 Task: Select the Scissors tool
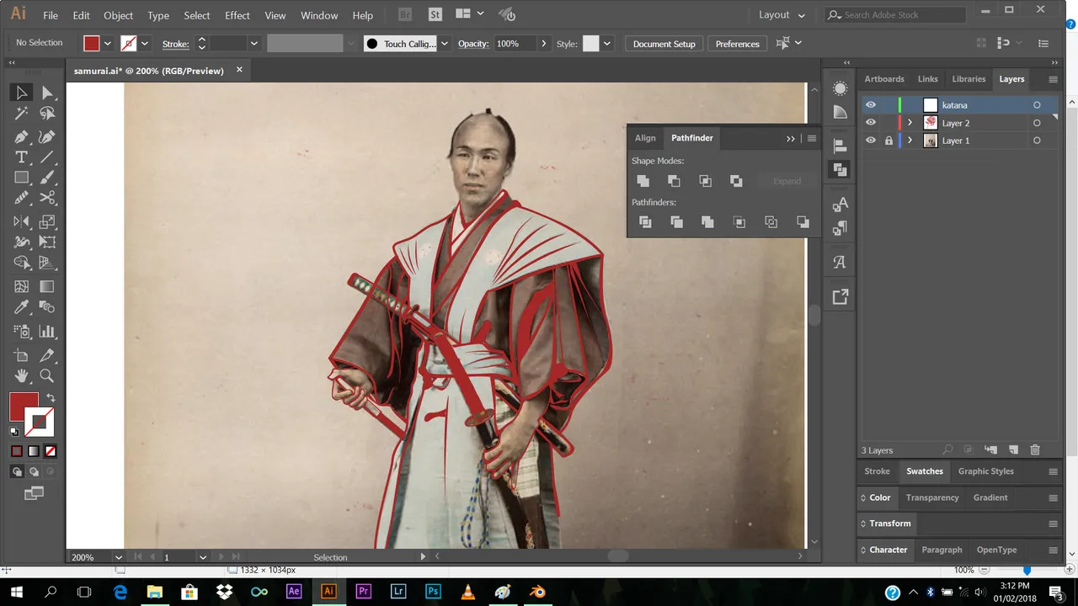coord(48,199)
